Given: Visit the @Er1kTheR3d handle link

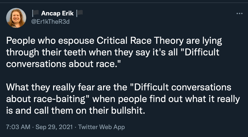Looking at the screenshot, I should point(50,22).
